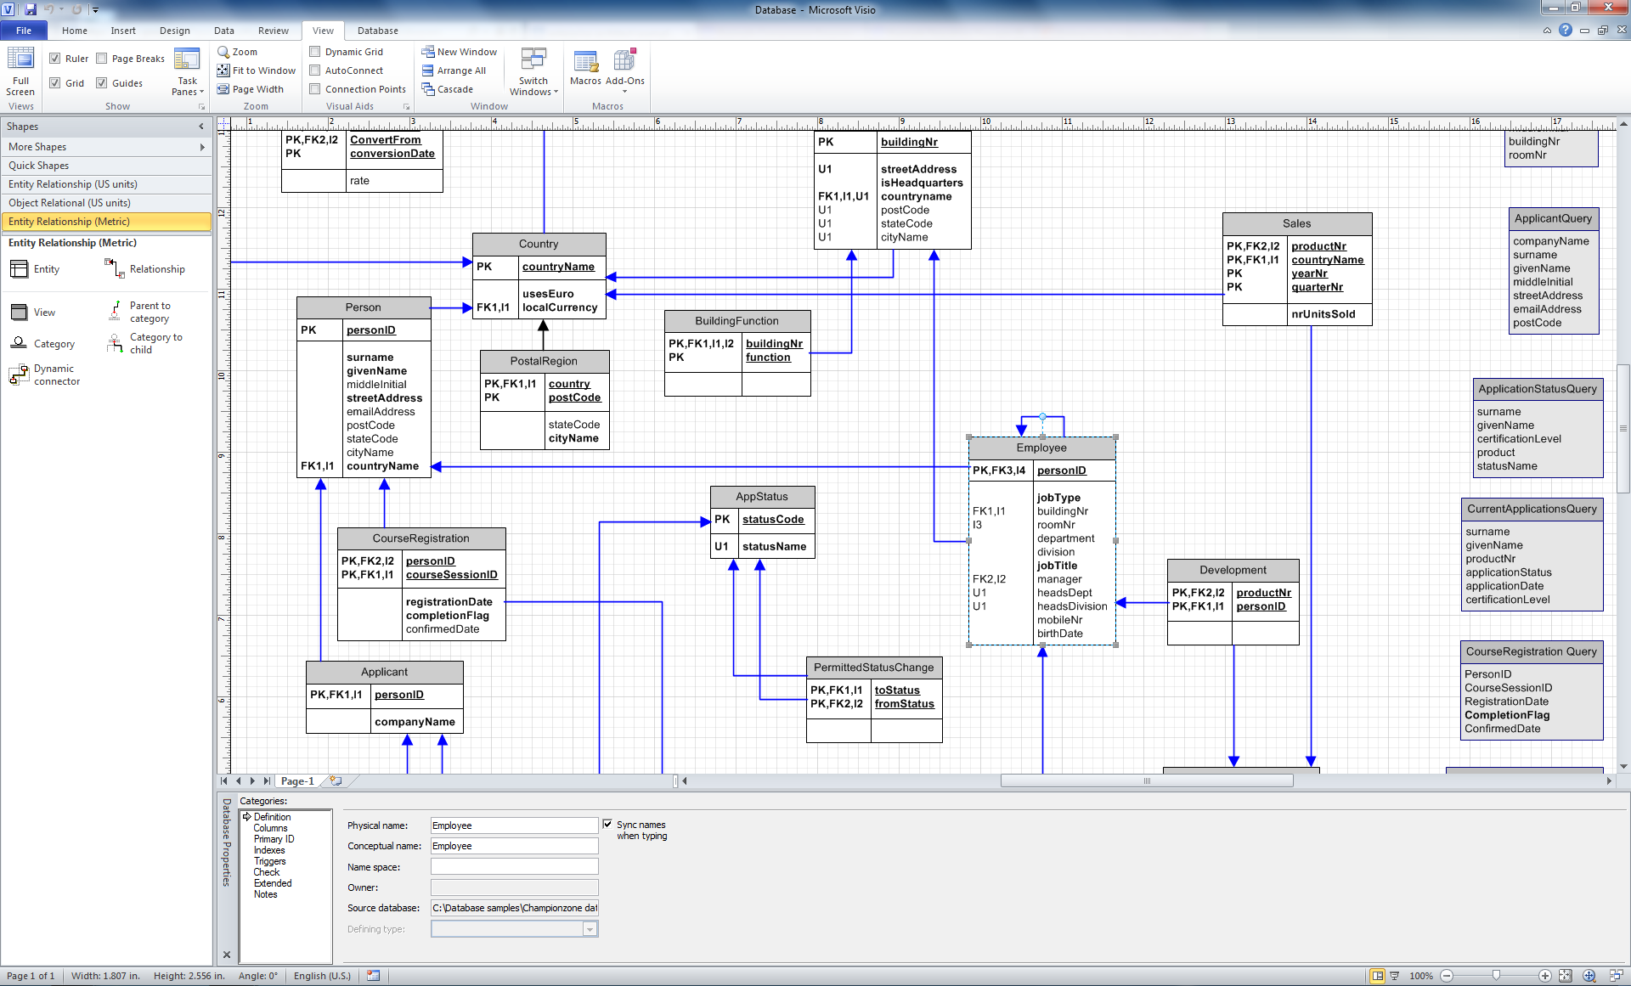Select the Page-1 sheet tab
Viewport: 1631px width, 986px height.
(297, 780)
